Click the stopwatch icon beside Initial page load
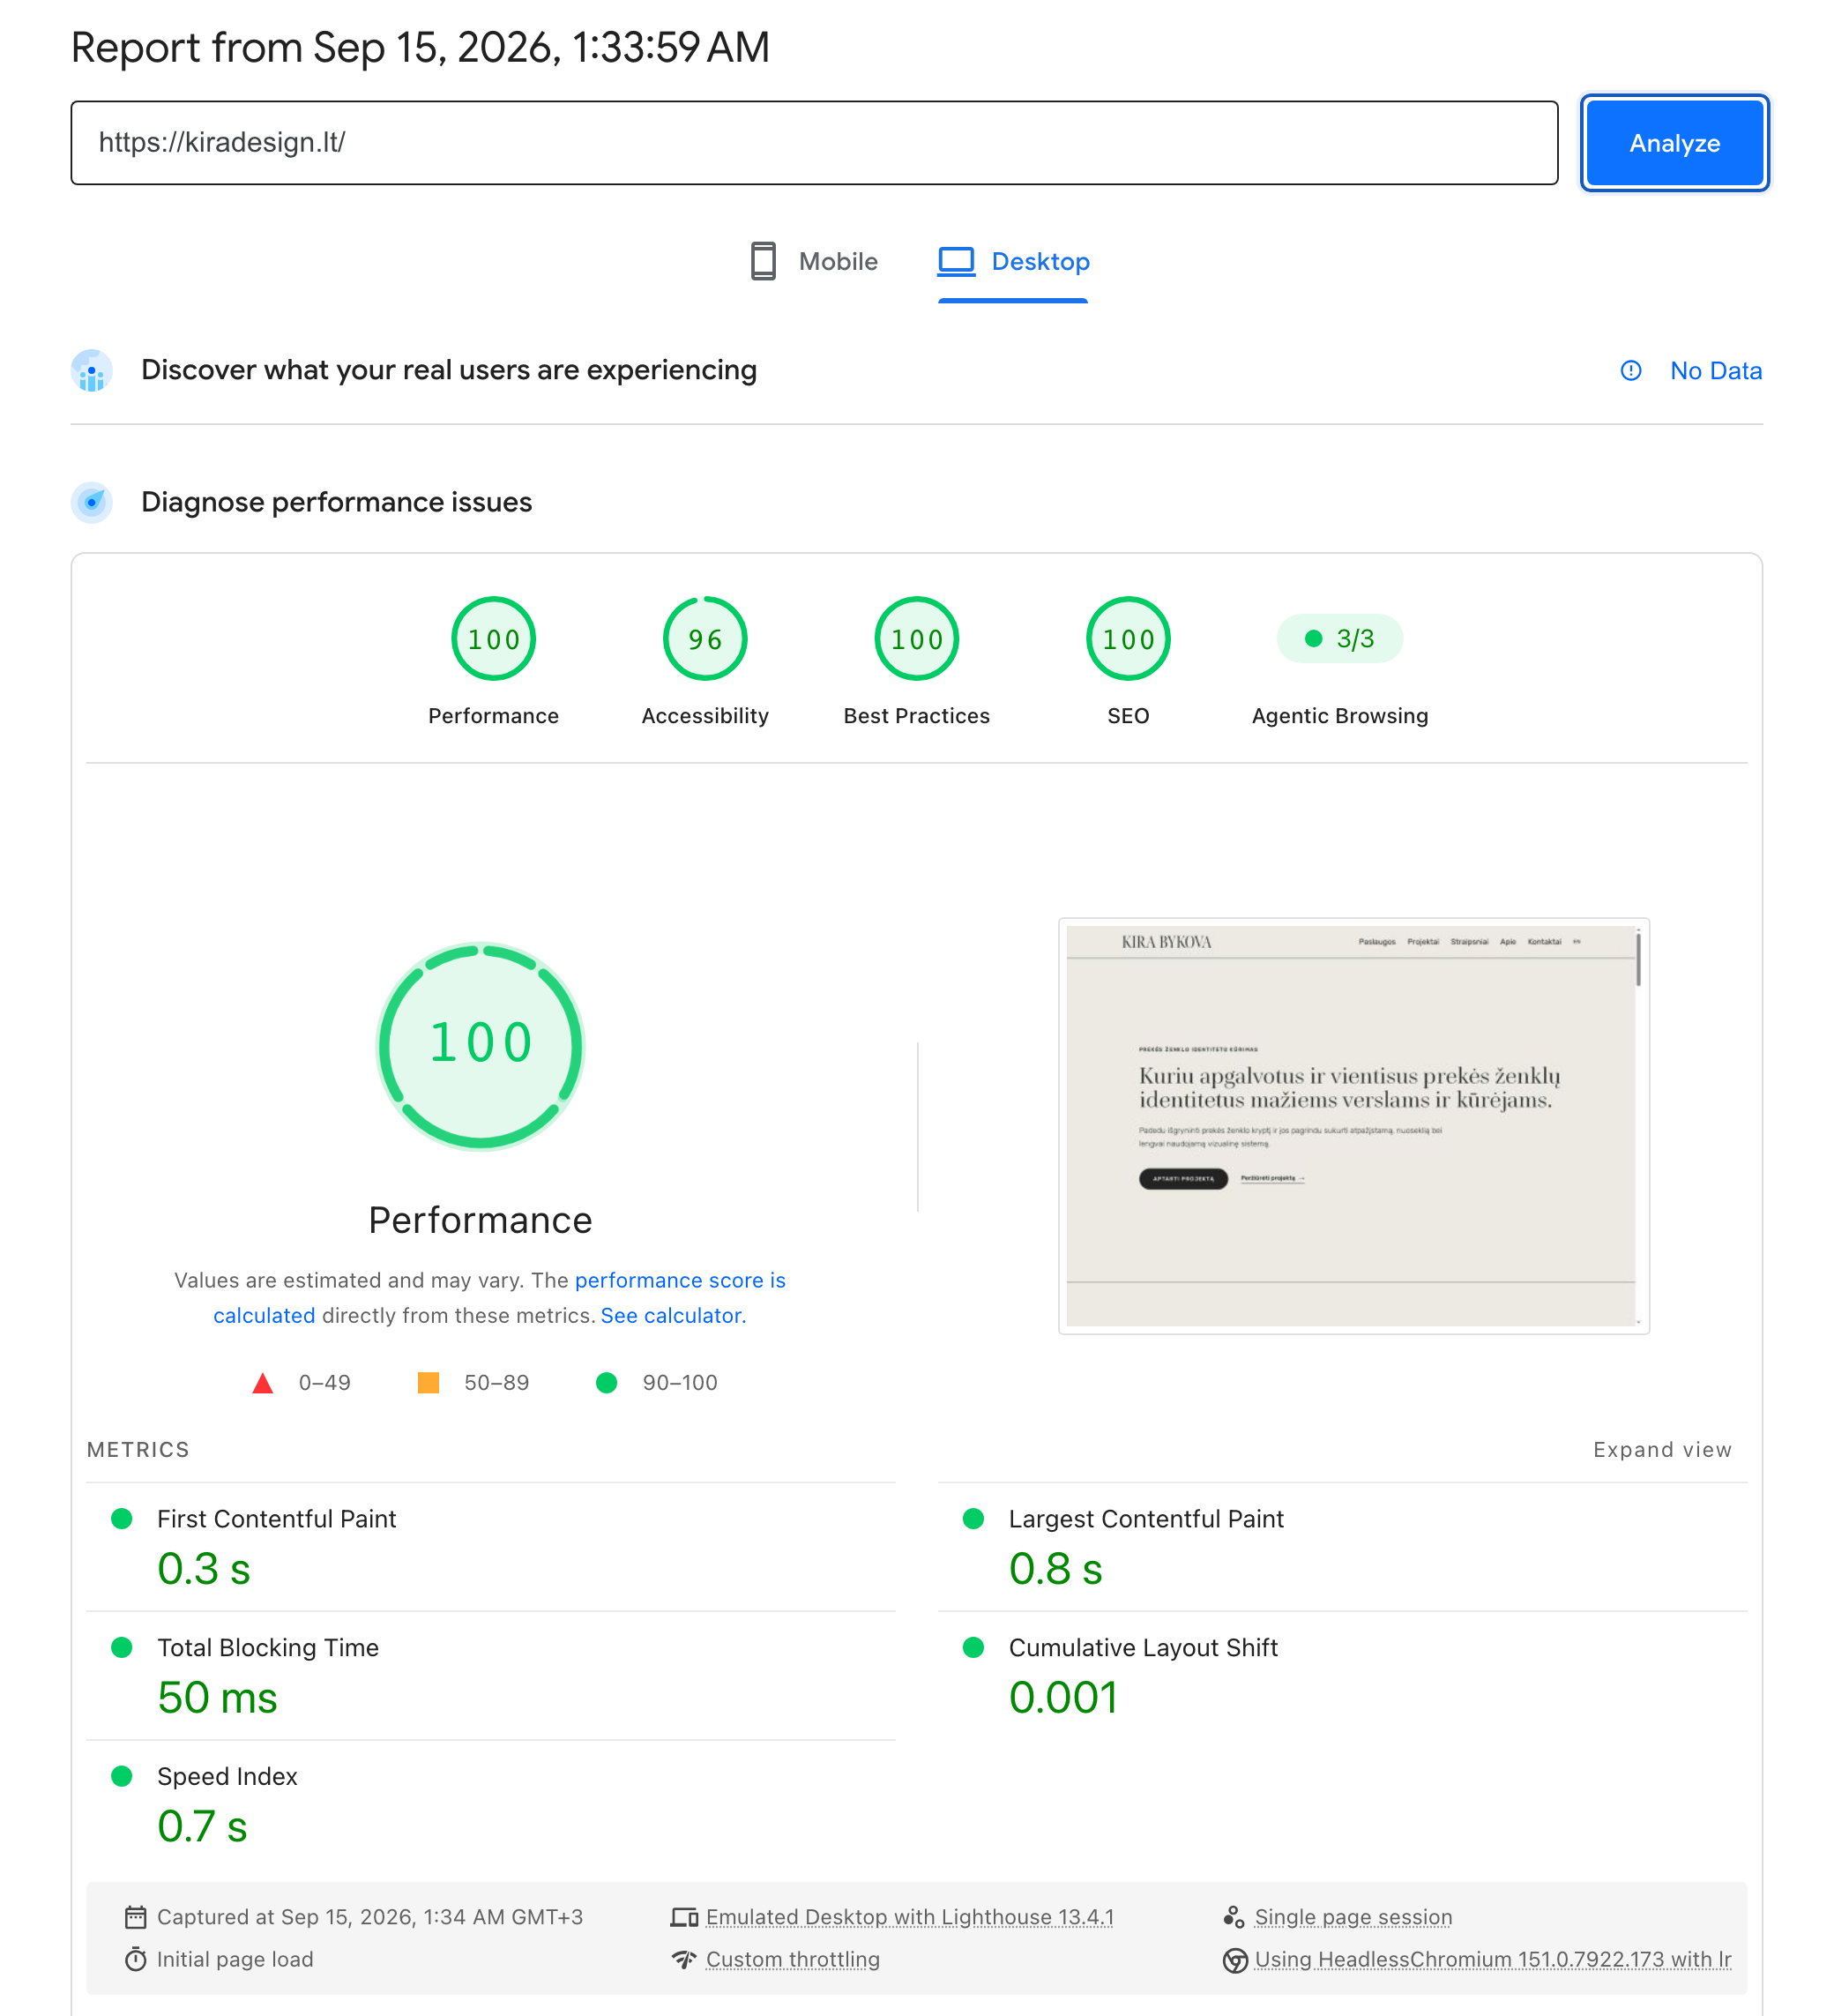 point(135,1959)
